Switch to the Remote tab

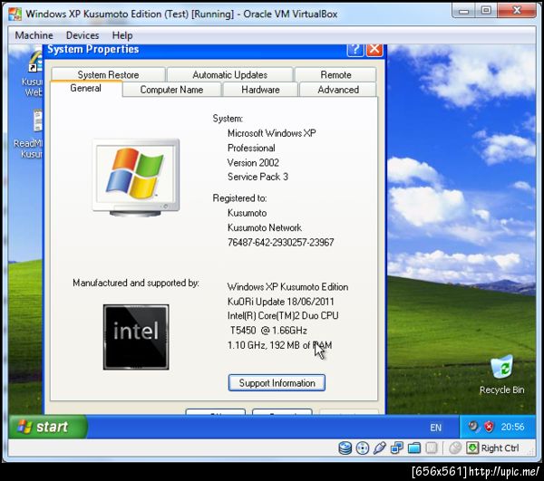click(335, 74)
